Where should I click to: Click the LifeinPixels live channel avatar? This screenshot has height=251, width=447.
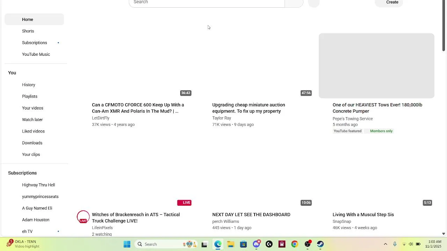point(83,217)
